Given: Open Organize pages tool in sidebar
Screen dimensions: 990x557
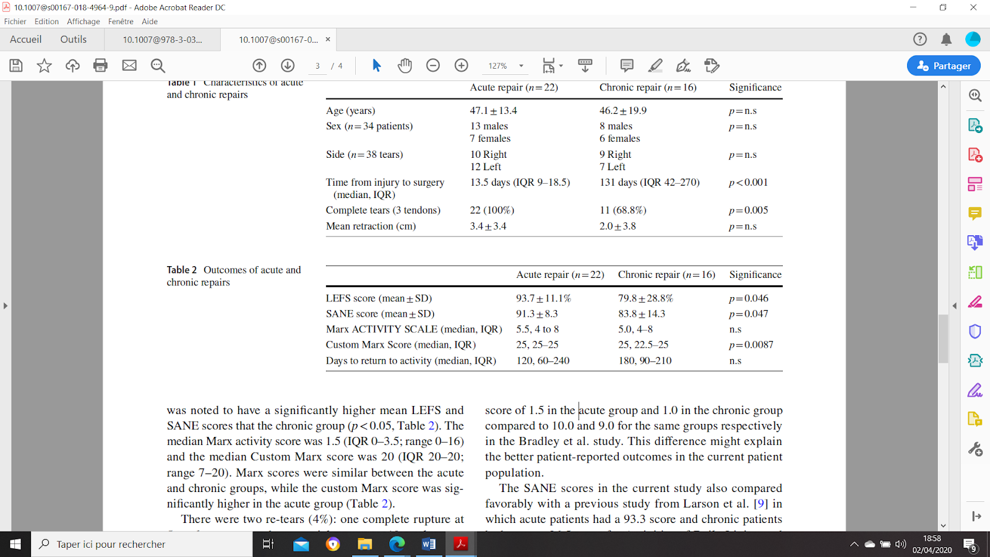Looking at the screenshot, I should tap(975, 184).
